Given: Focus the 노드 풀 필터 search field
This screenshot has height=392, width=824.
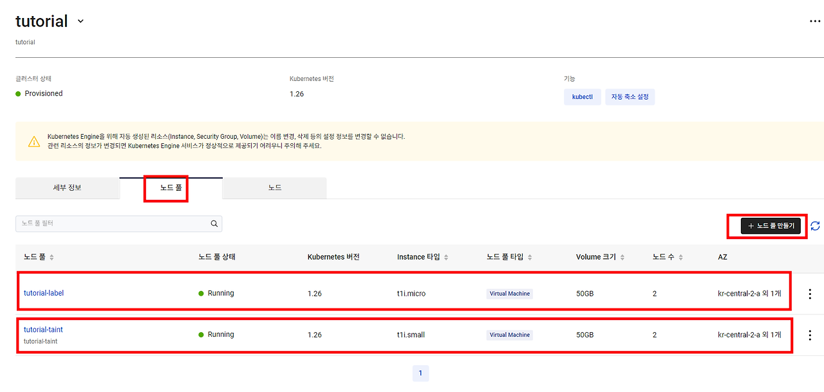Looking at the screenshot, I should click(x=118, y=224).
